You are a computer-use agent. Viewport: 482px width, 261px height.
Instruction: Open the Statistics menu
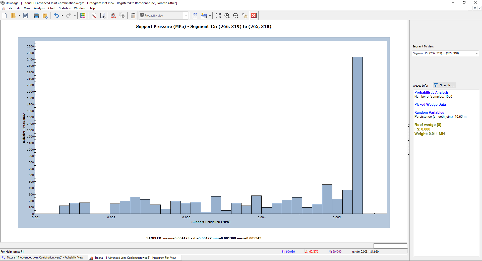tap(65, 8)
